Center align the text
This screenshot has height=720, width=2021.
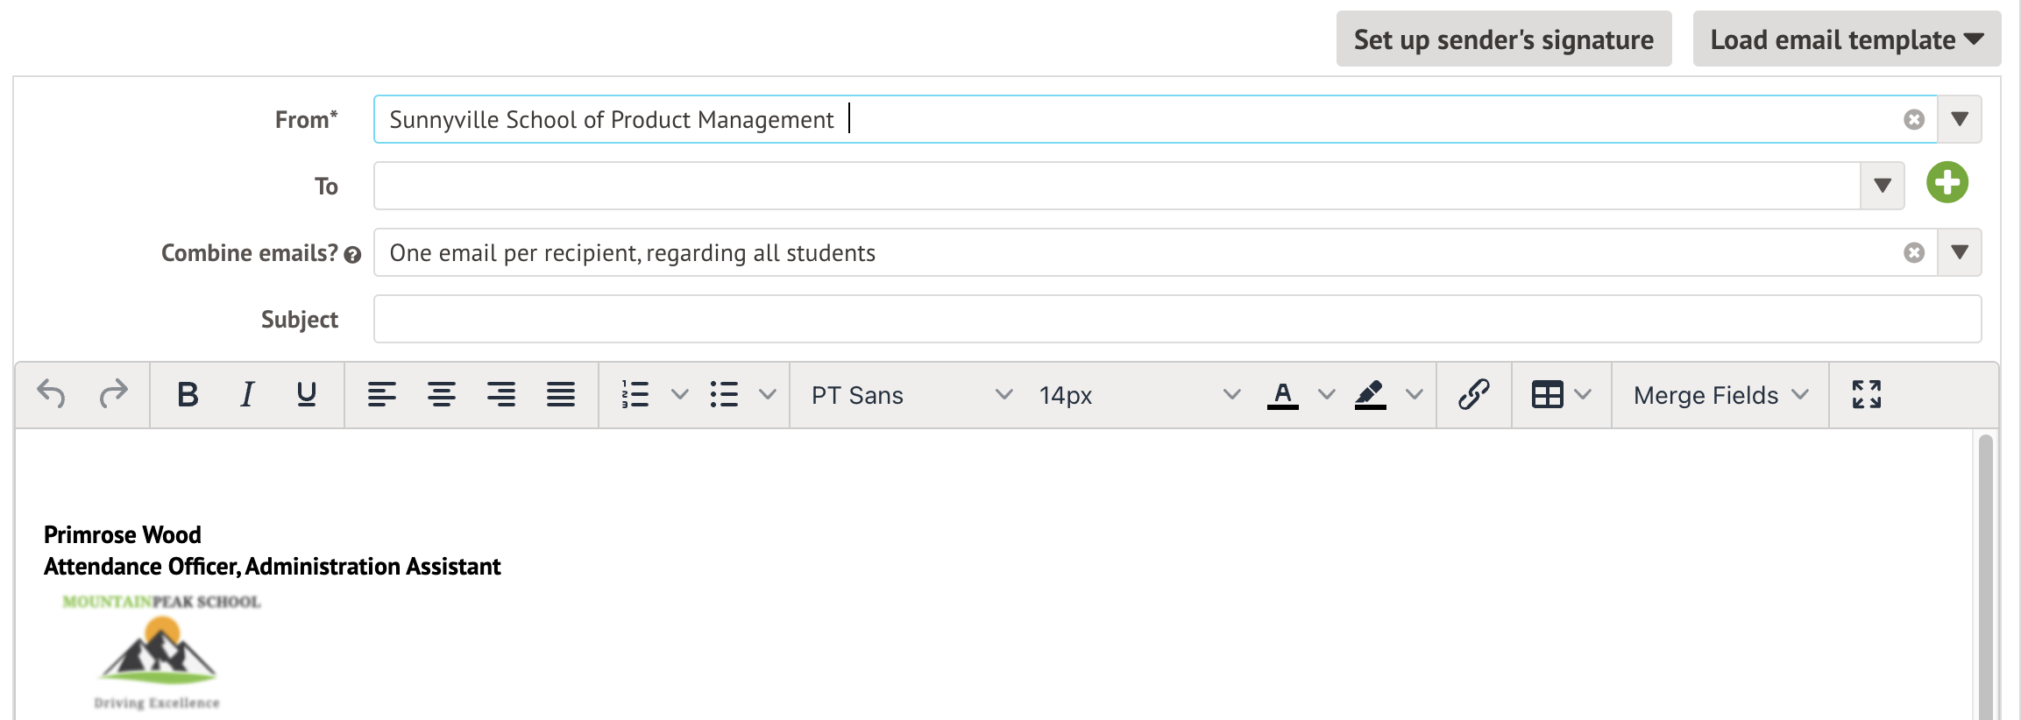(x=441, y=395)
